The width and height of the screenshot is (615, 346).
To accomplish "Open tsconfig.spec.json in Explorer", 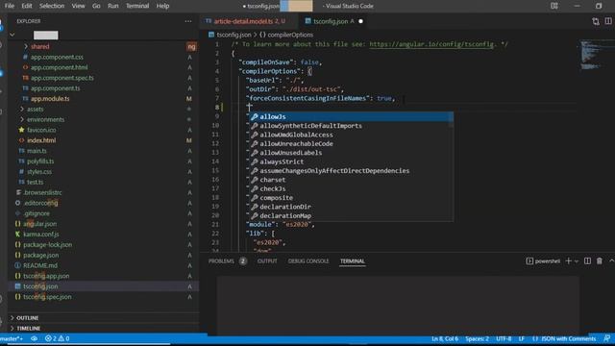I will pyautogui.click(x=47, y=297).
